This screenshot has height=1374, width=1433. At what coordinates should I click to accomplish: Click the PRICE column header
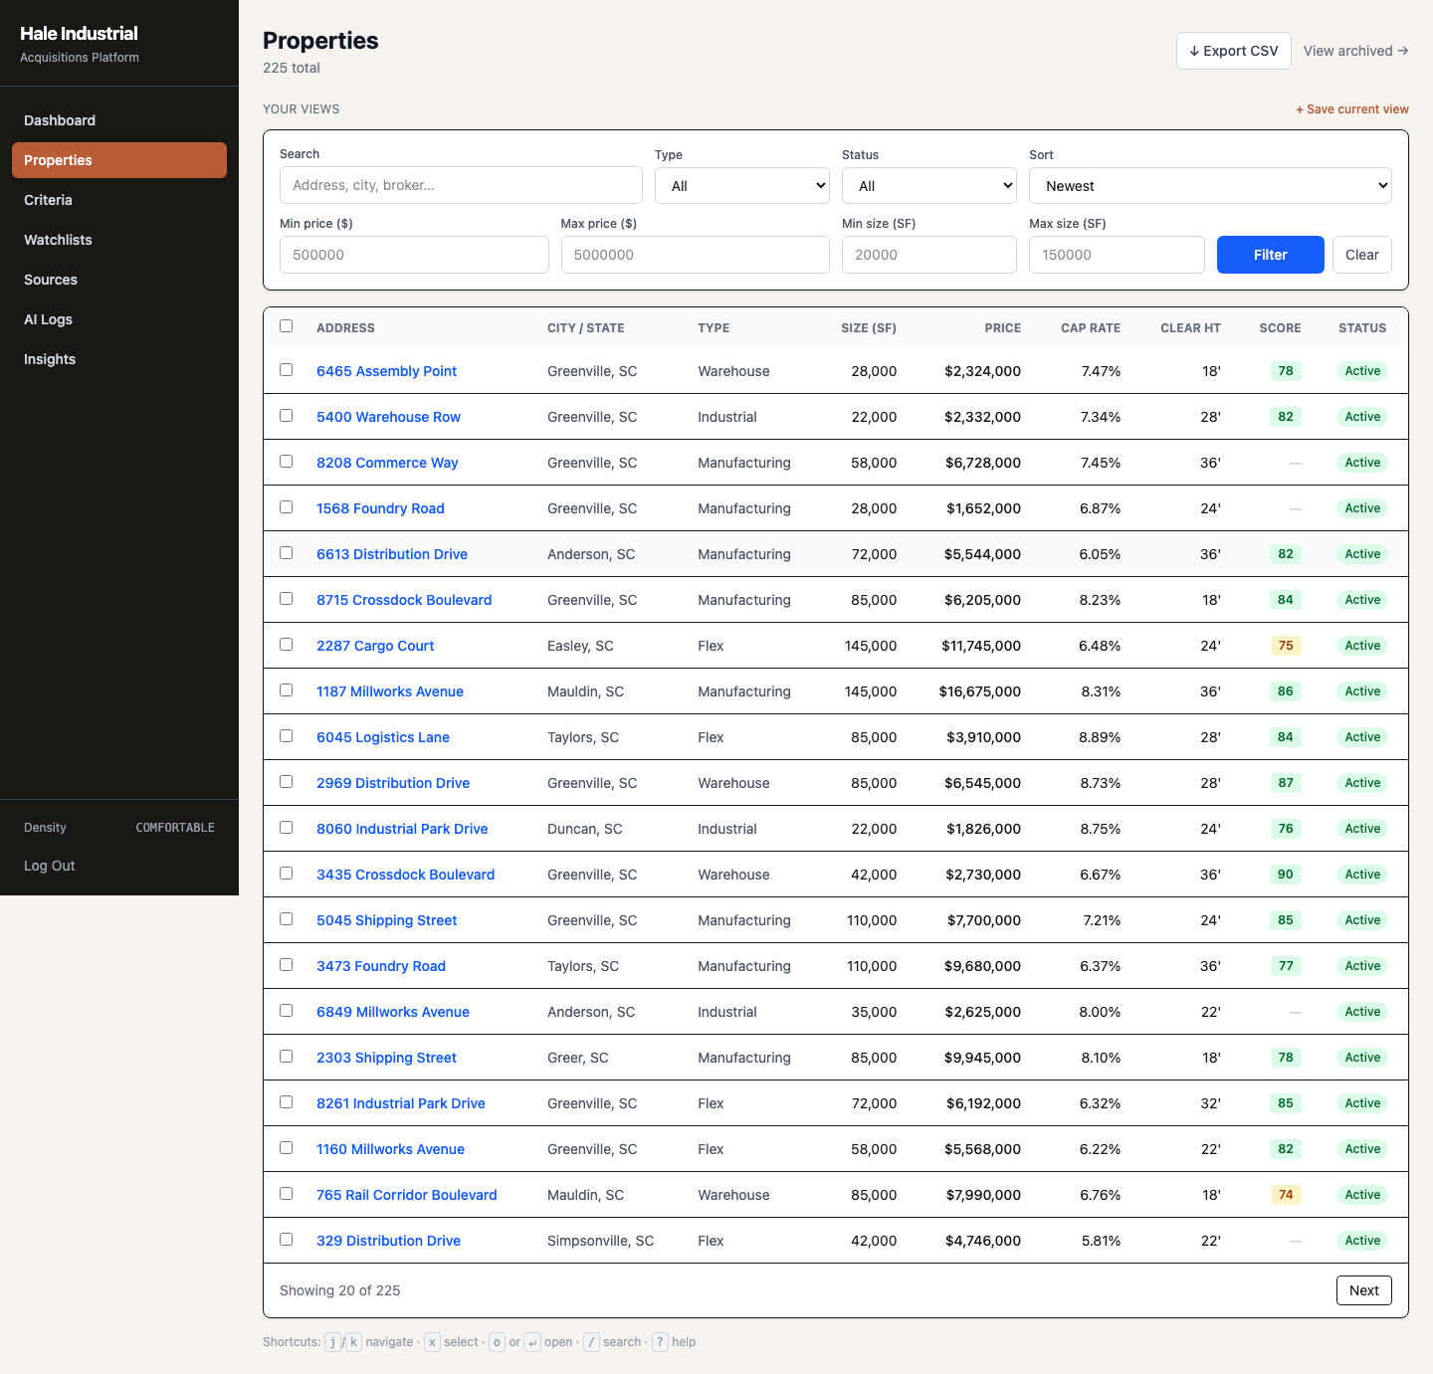(1003, 328)
